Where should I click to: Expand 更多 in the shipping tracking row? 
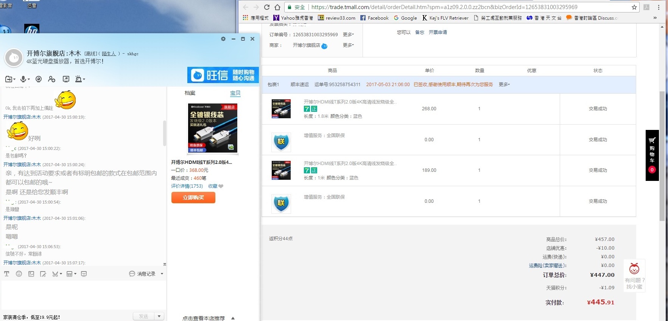pyautogui.click(x=504, y=85)
